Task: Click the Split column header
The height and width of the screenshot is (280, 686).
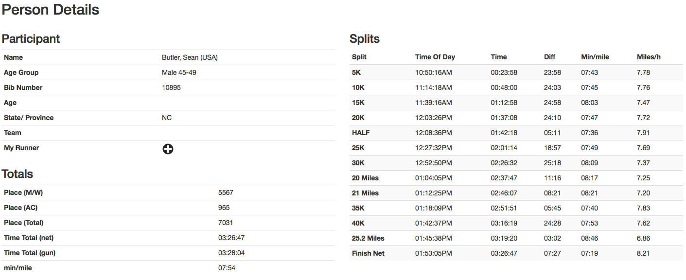Action: [x=359, y=57]
